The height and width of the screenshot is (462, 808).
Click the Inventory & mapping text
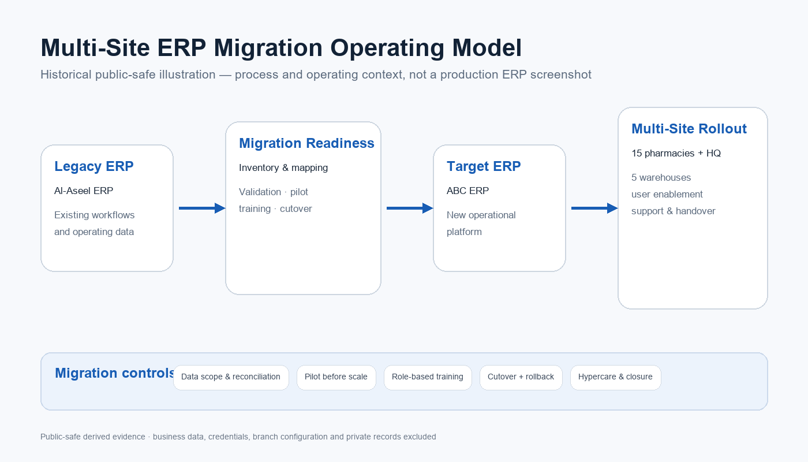283,167
